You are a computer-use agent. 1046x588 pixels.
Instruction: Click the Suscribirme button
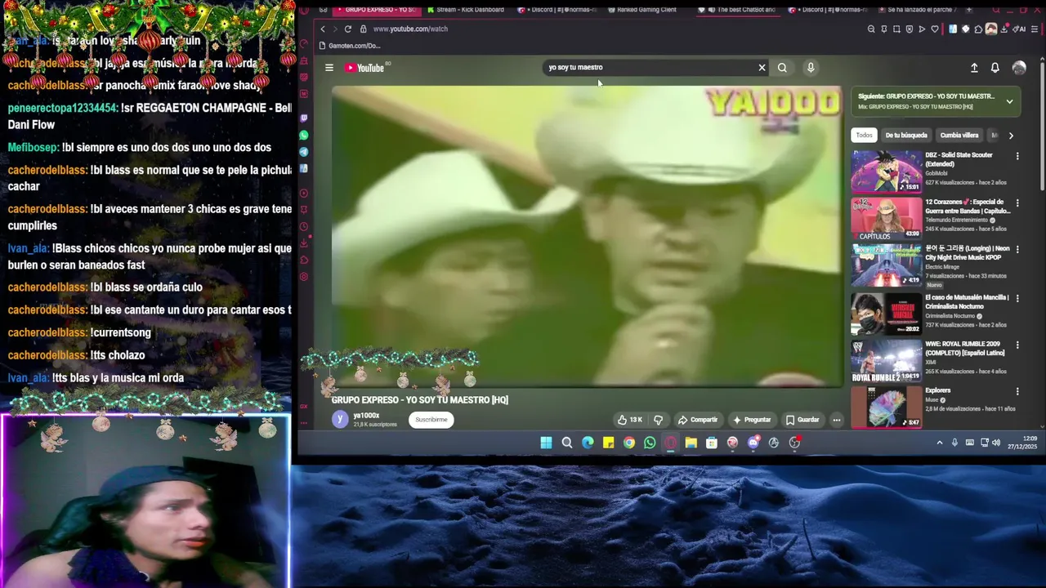coord(431,420)
